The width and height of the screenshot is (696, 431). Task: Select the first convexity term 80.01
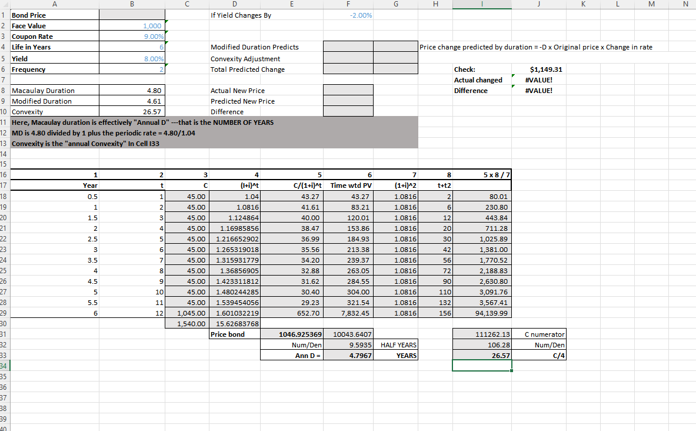pos(482,196)
